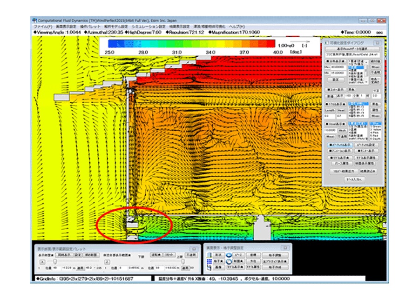419x298 pixels.
Task: Close the 画面表示・格子調整設定 panel
Action: point(285,248)
